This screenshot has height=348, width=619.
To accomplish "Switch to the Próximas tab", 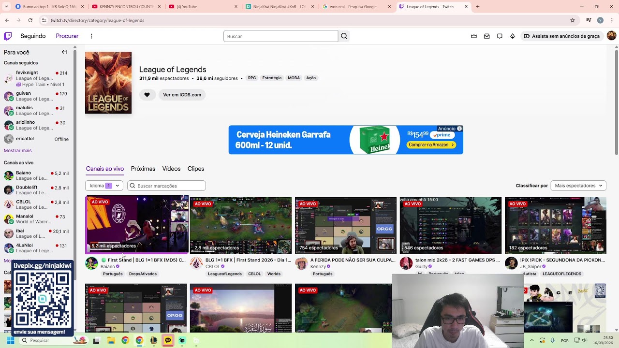I will click(143, 169).
